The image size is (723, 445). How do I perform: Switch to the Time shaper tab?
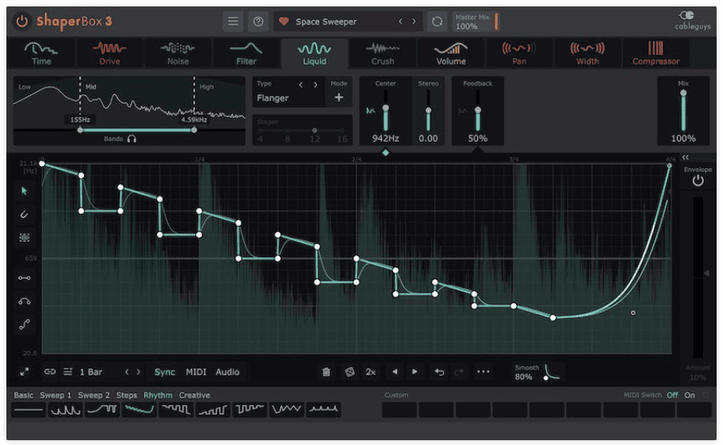(x=41, y=53)
